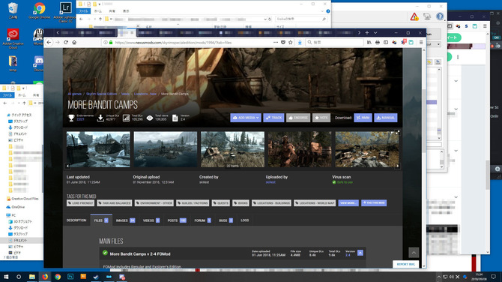Click All games breadcrumb link
Screen dimensions: 502x282
coord(75,94)
